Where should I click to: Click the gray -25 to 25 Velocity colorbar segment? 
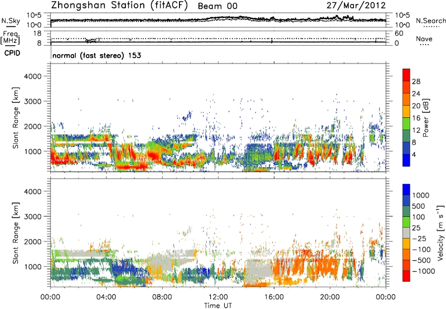coord(406,233)
